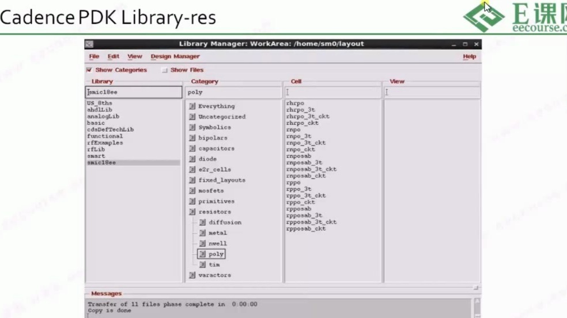Click the metal subcategory icon

click(202, 233)
